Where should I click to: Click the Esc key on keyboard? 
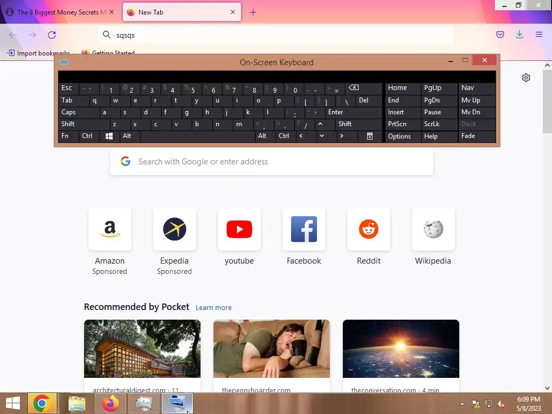68,88
